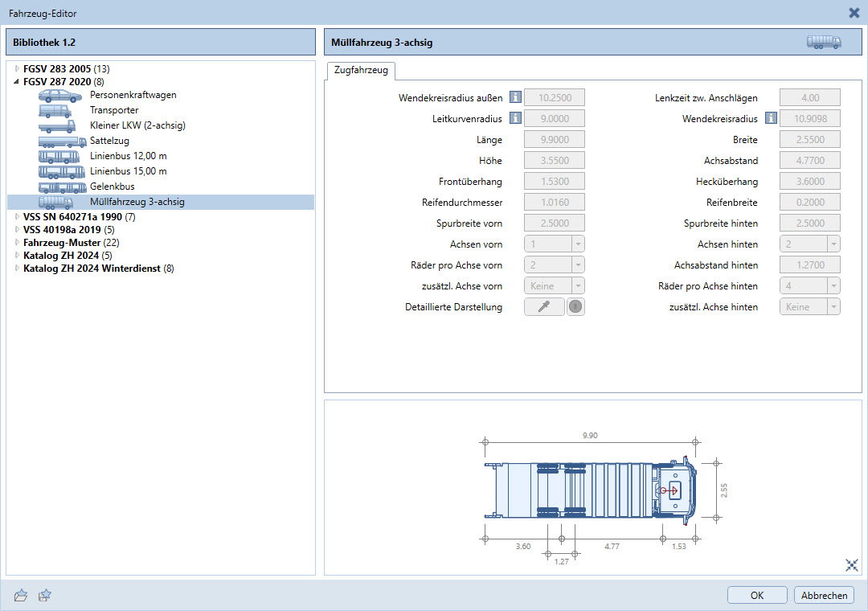Screen dimensions: 868x611
Task: Click the round warning icon beside eyedropper
Action: click(x=575, y=306)
